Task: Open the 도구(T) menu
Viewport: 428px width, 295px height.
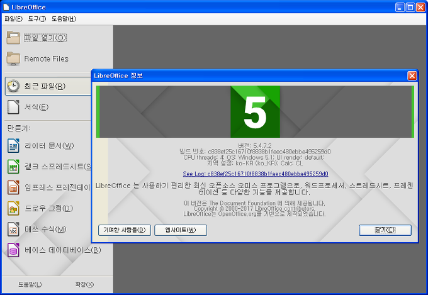Action: [x=37, y=19]
